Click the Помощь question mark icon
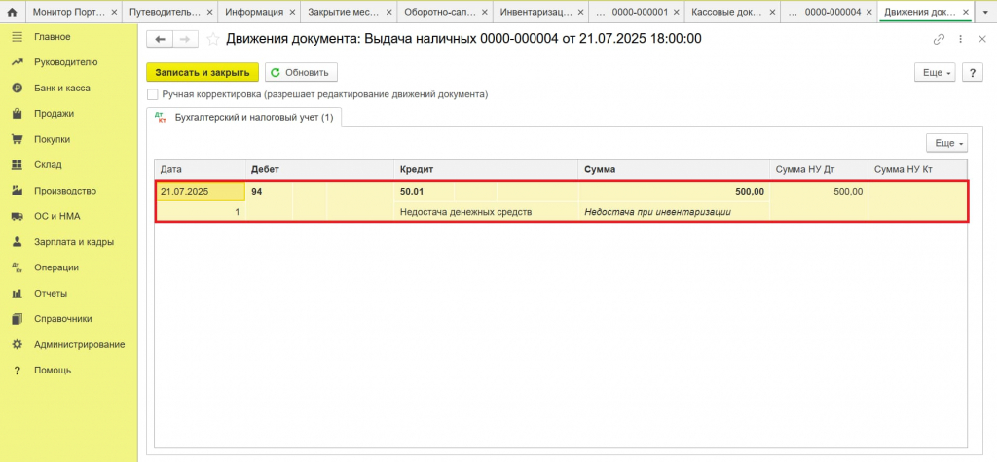 click(x=18, y=370)
